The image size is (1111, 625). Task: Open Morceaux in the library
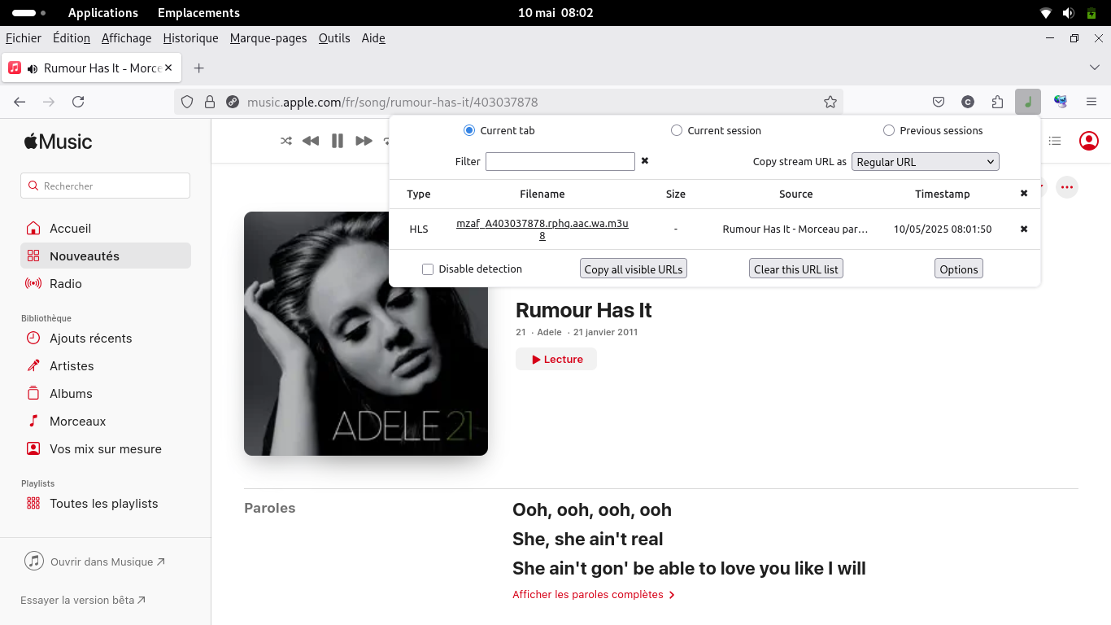tap(106, 422)
